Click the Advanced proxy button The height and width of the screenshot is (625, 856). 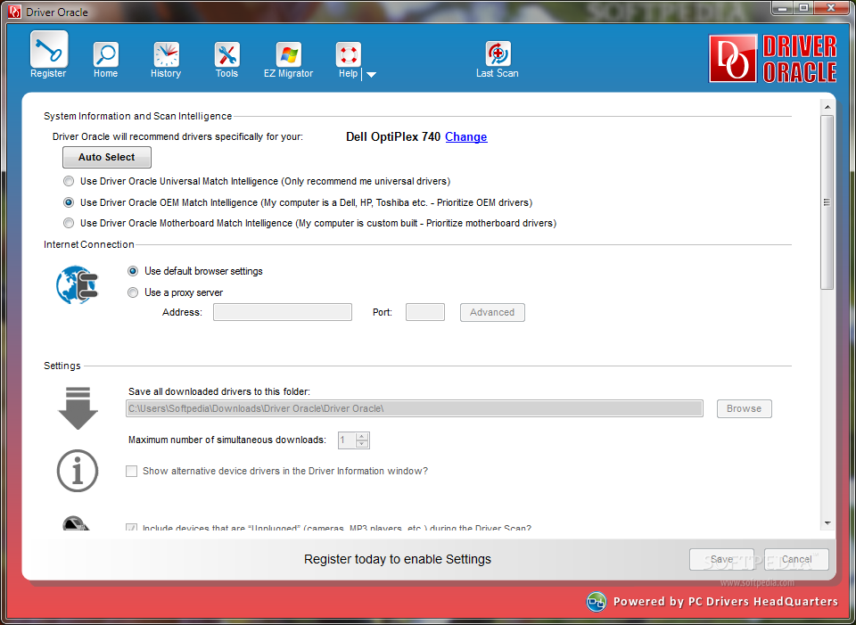[492, 312]
